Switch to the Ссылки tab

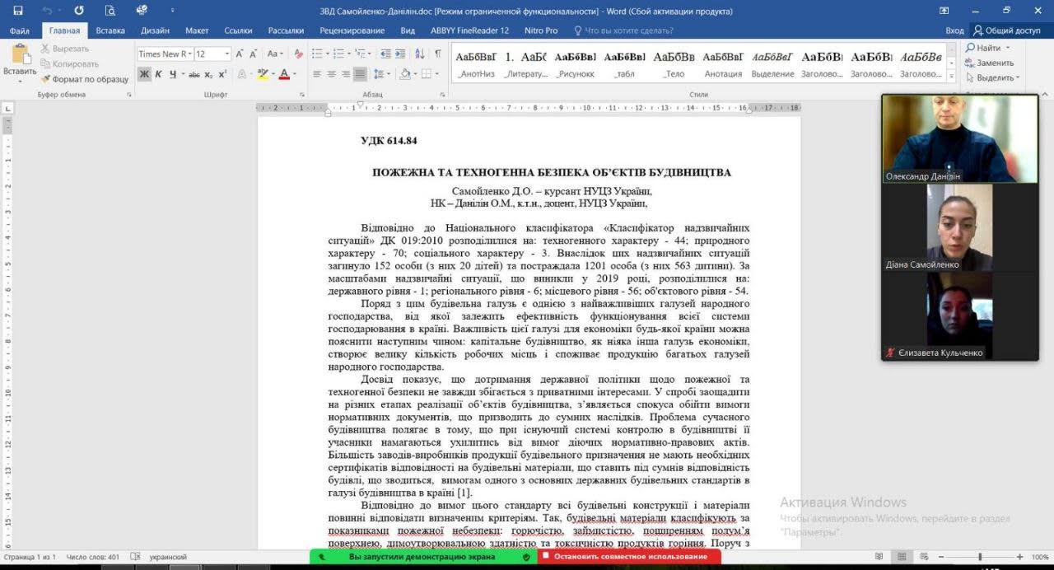tap(238, 30)
